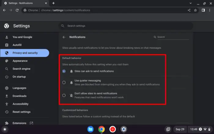Viewport: 214px width, 134px height.
Task: Click the address bar URL
Action: [x=65, y=10]
